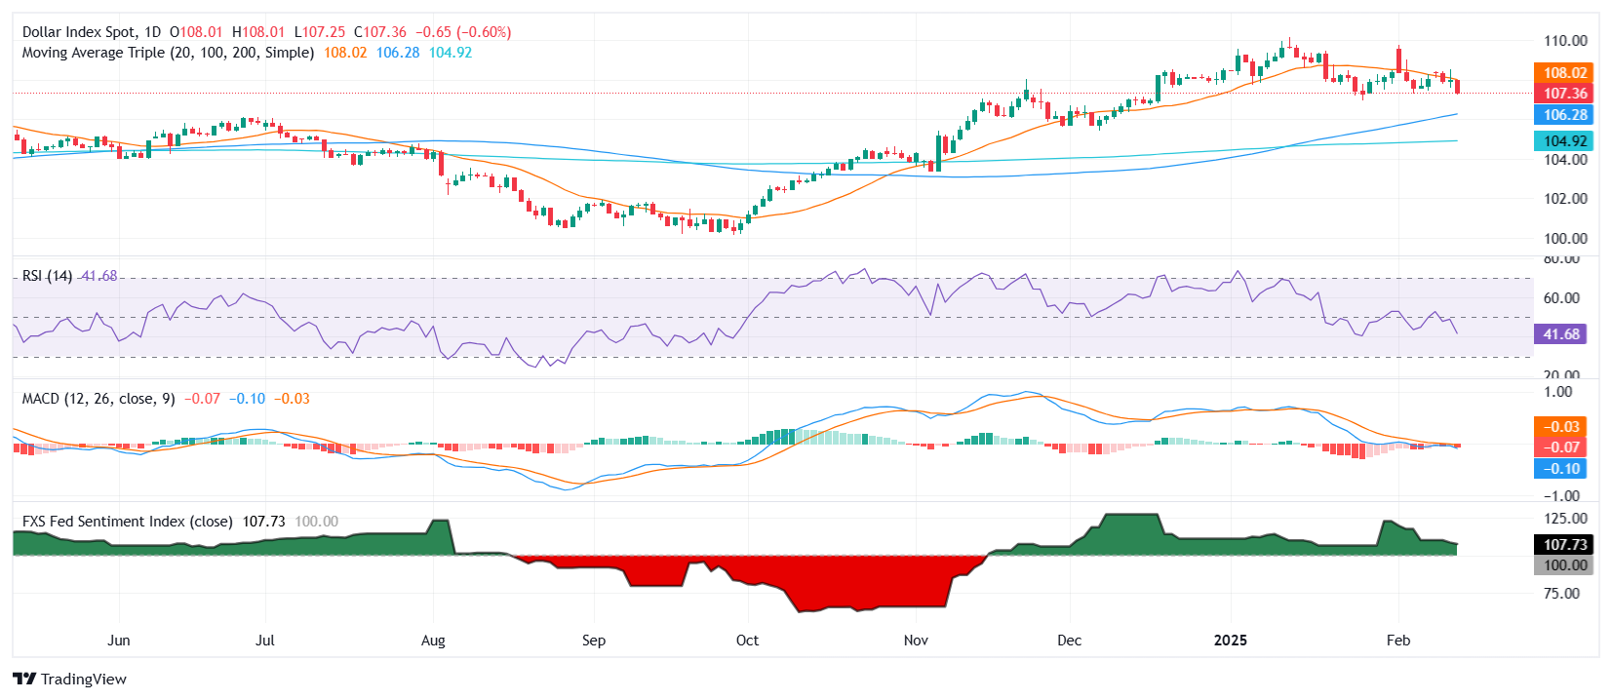
Task: Click the gray 100.00 sentiment baseline tag
Action: 1564,565
